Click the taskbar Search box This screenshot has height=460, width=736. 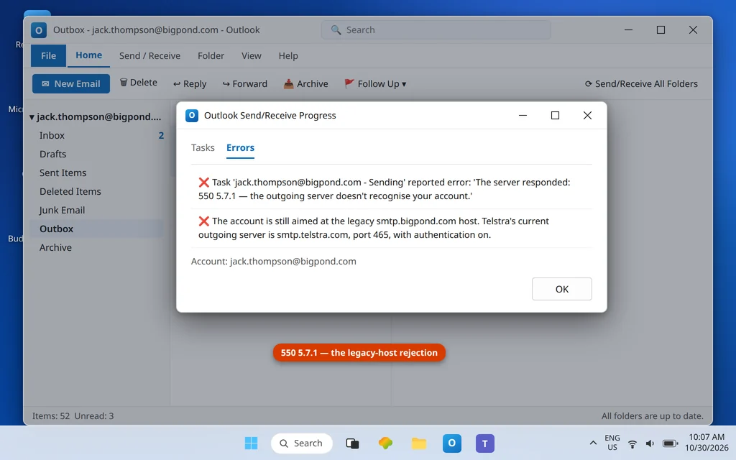coord(301,443)
